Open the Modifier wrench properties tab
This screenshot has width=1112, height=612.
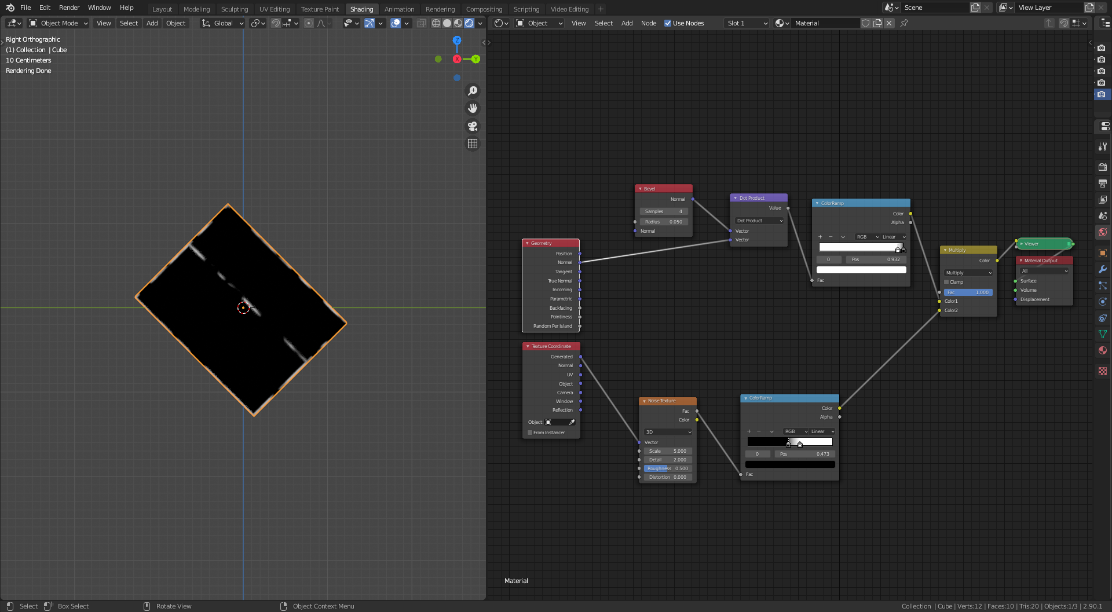(x=1103, y=269)
